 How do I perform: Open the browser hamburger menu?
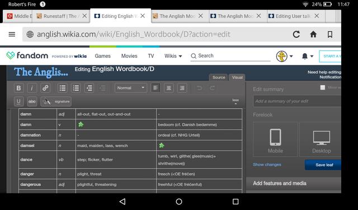12,34
